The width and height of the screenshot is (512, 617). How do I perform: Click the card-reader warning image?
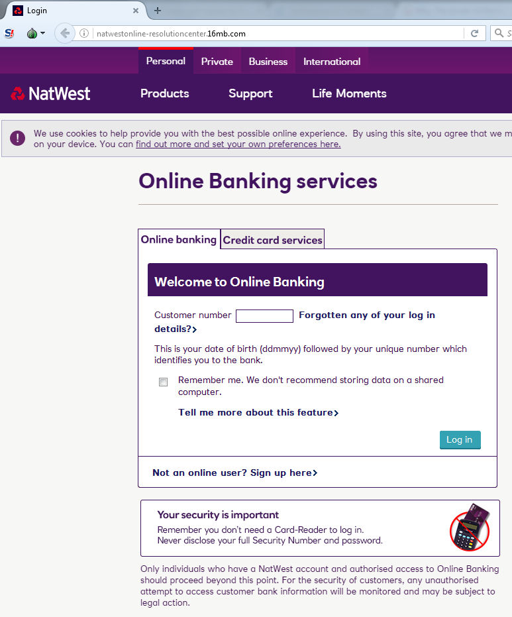(x=470, y=528)
